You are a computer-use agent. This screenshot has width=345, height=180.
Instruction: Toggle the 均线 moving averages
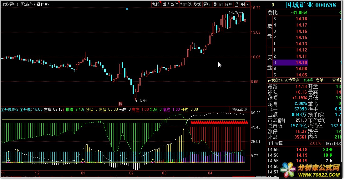point(197,4)
